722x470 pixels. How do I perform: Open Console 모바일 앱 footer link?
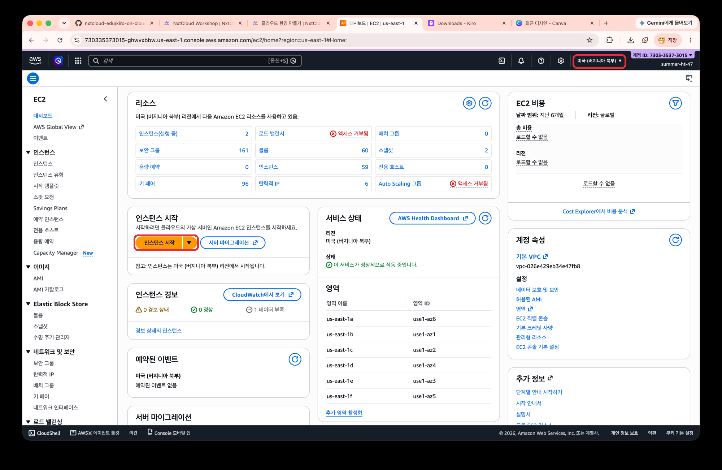click(169, 433)
